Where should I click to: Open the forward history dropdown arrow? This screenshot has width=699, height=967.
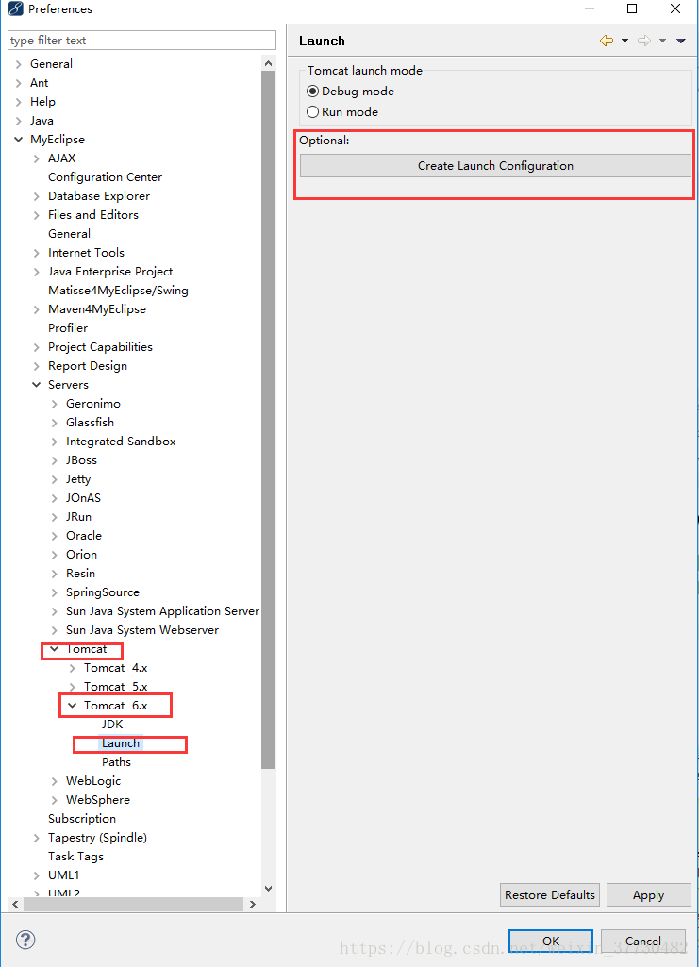tap(662, 41)
